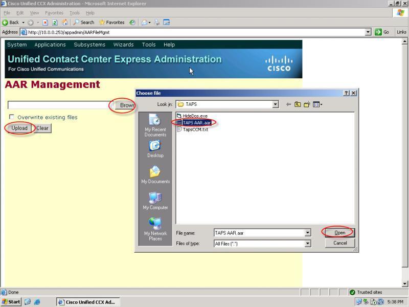Select Desktop in the places bar
The image size is (409, 307).
[x=155, y=149]
